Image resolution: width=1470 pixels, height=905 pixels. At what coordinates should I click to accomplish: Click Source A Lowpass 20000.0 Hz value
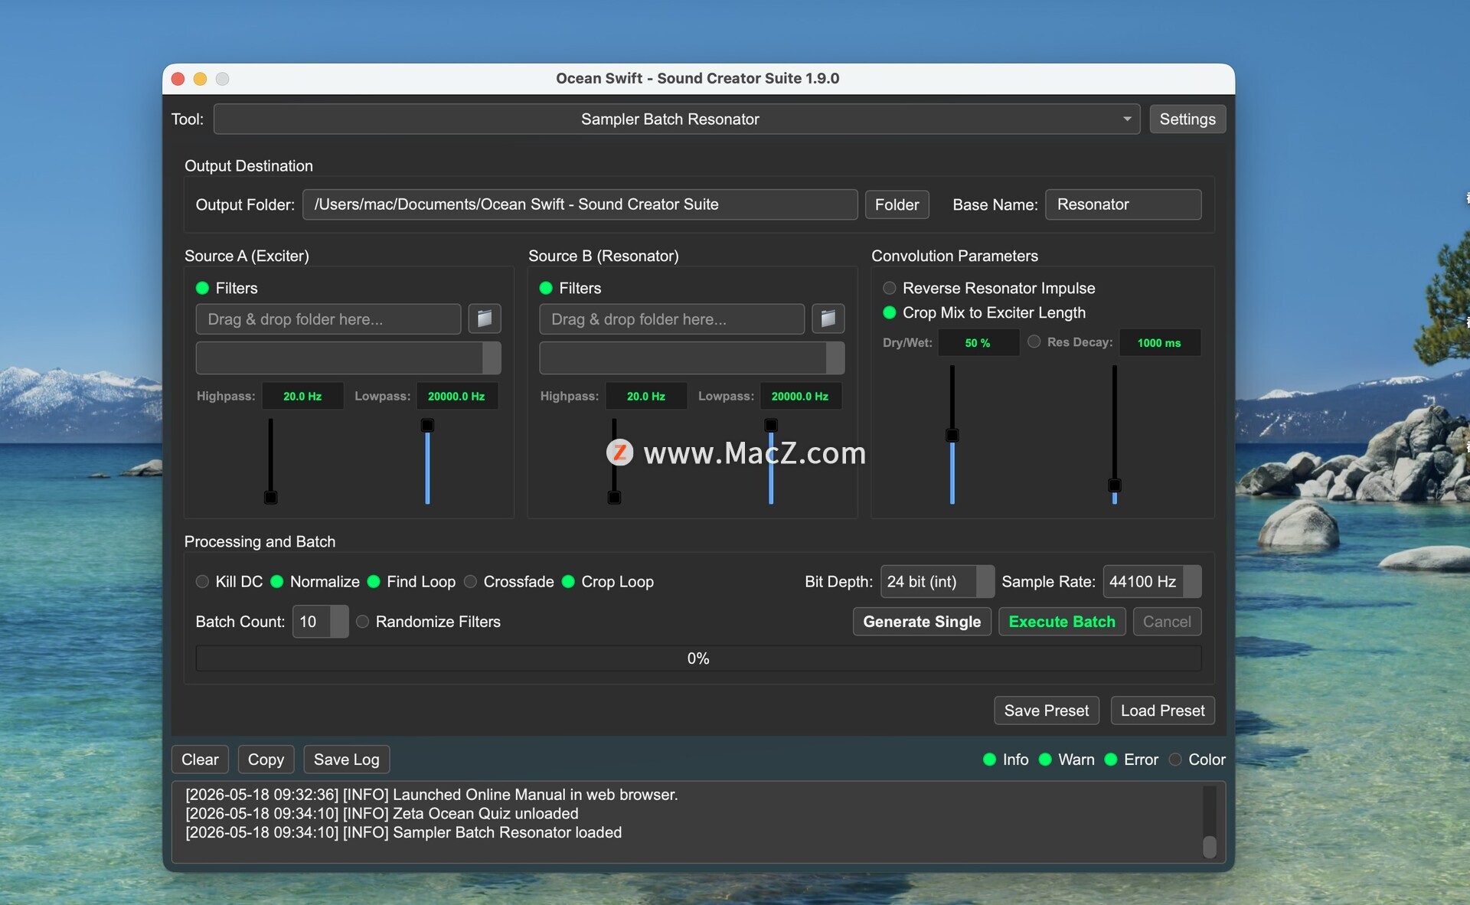click(x=456, y=396)
